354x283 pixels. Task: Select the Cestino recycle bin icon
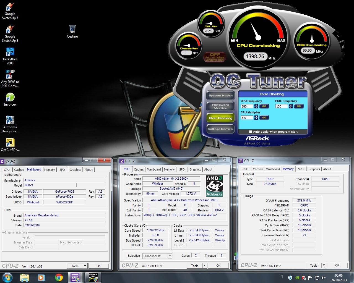72,31
